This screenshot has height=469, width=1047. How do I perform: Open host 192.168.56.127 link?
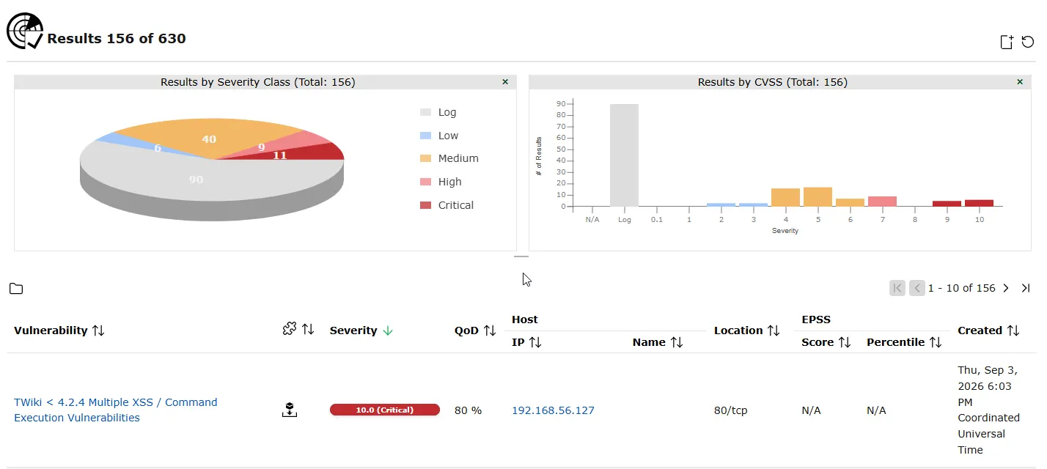553,410
